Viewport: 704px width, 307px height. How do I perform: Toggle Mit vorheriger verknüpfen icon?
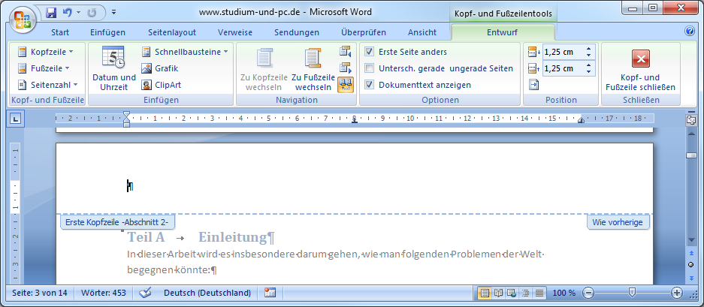[x=346, y=84]
